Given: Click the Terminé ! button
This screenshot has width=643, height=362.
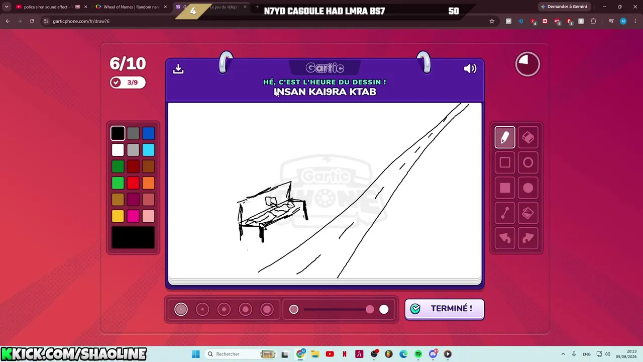Looking at the screenshot, I should 445,309.
